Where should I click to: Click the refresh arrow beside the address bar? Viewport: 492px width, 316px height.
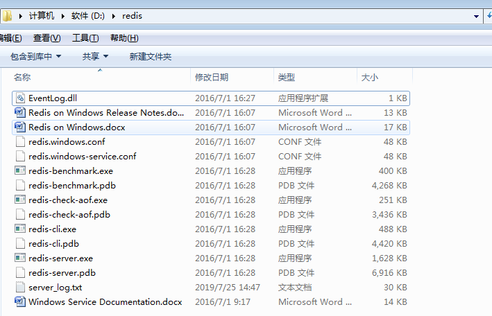click(489, 16)
